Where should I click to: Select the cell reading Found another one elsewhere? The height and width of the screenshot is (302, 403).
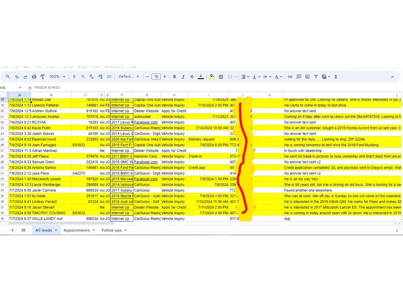point(342,190)
